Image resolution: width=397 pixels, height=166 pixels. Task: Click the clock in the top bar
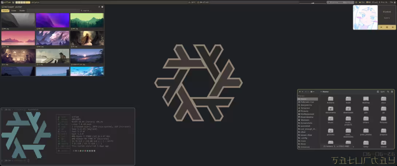(203, 2)
